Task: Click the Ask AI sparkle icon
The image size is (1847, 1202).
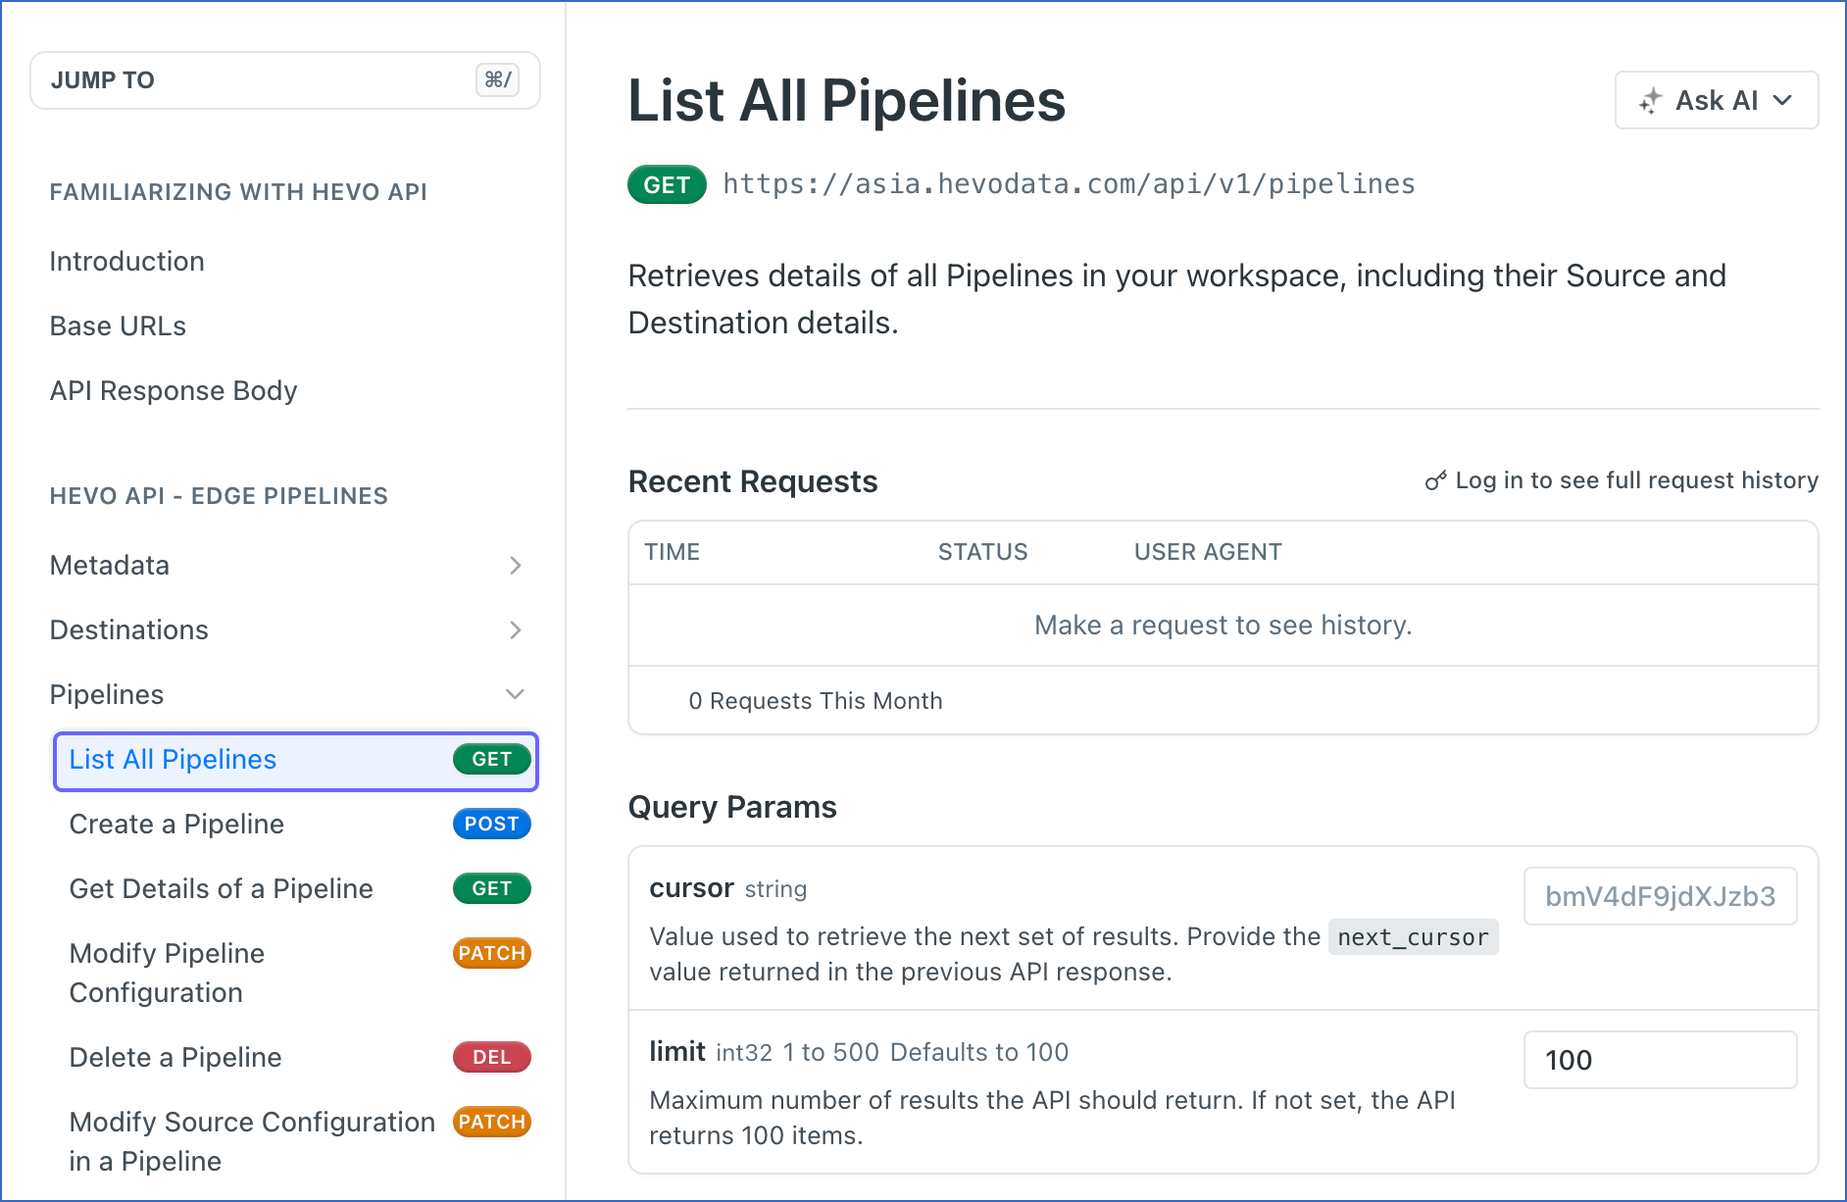Action: (x=1650, y=100)
